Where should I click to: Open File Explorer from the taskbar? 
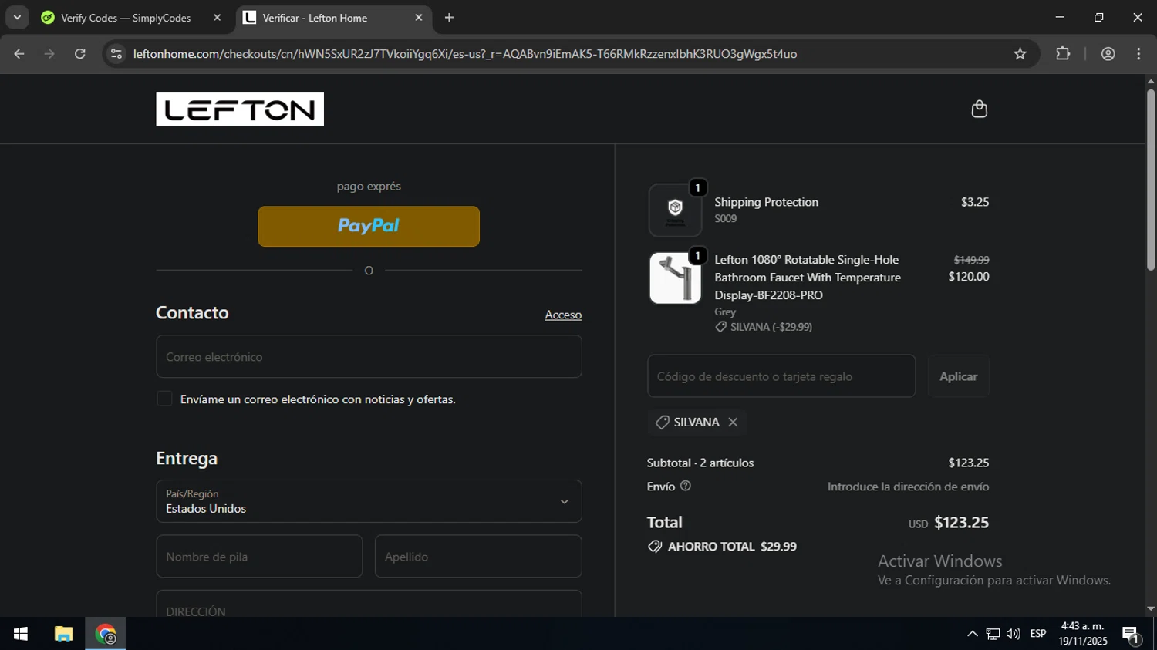(63, 634)
